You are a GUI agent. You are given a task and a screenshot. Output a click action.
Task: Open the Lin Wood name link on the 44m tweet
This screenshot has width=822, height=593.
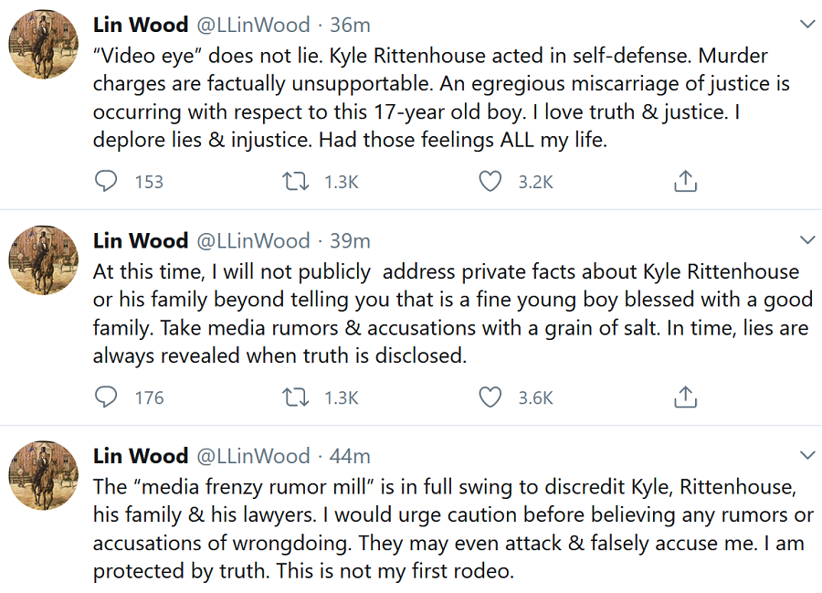141,456
